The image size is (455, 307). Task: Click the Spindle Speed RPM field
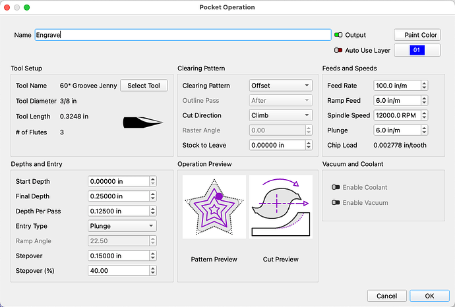pos(397,115)
